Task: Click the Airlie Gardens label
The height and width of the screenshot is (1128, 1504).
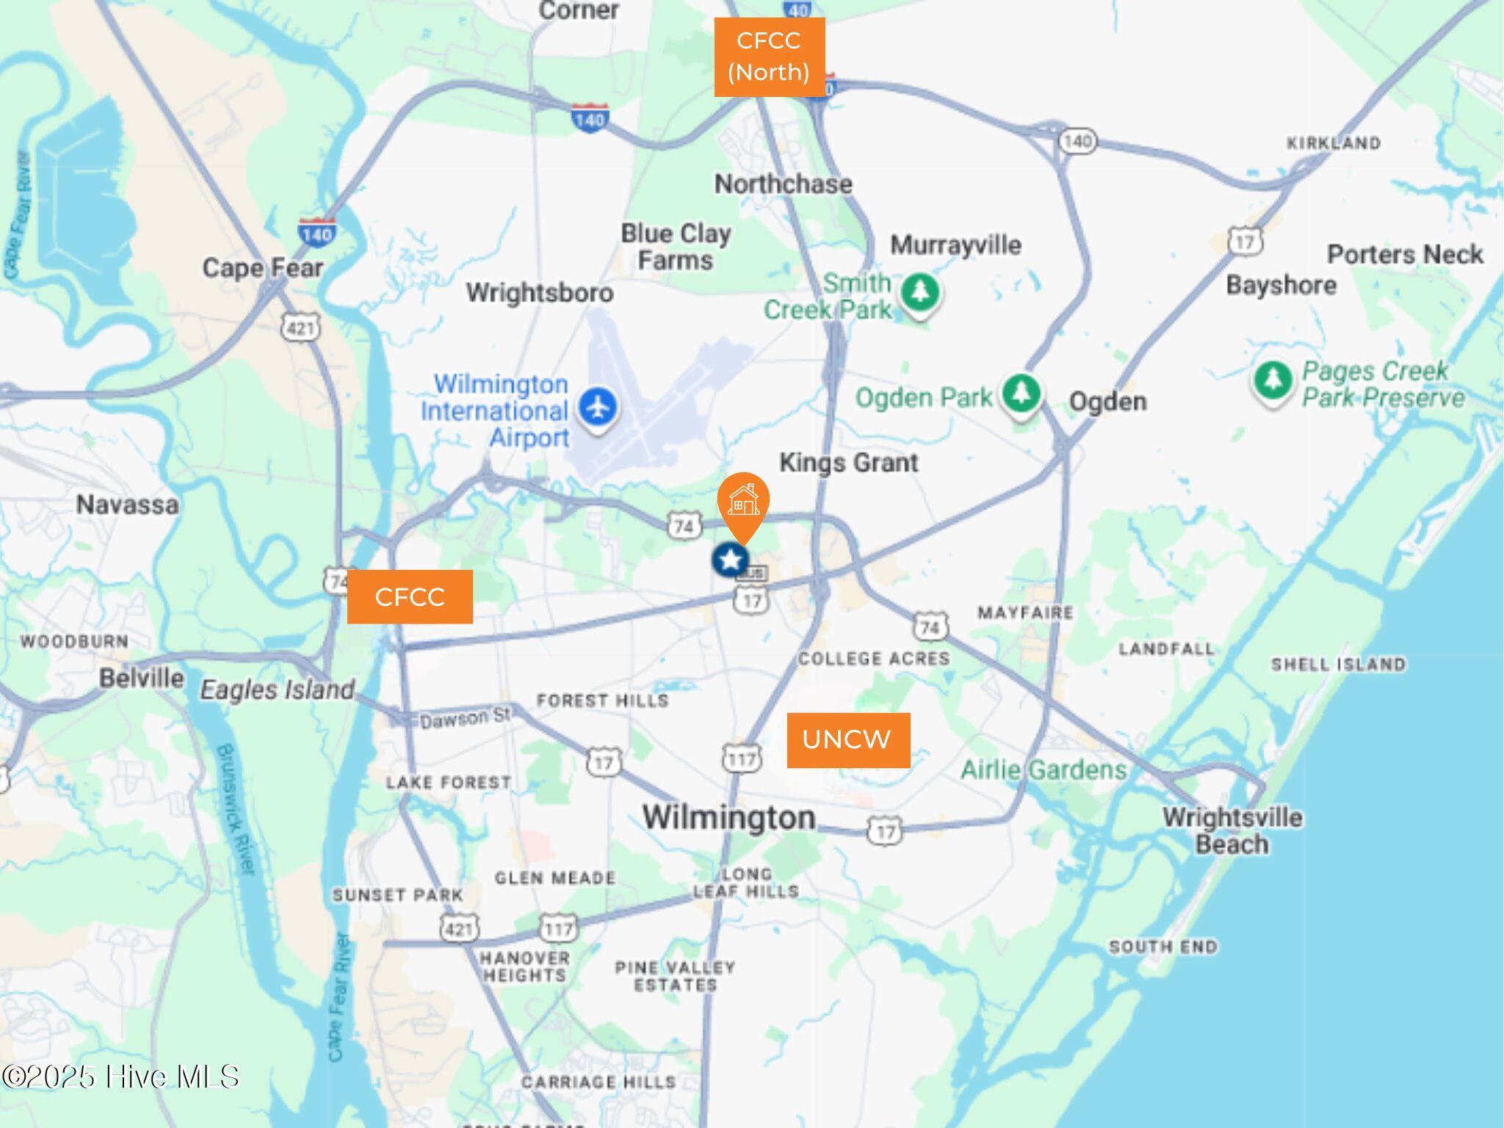Action: pos(1044,770)
